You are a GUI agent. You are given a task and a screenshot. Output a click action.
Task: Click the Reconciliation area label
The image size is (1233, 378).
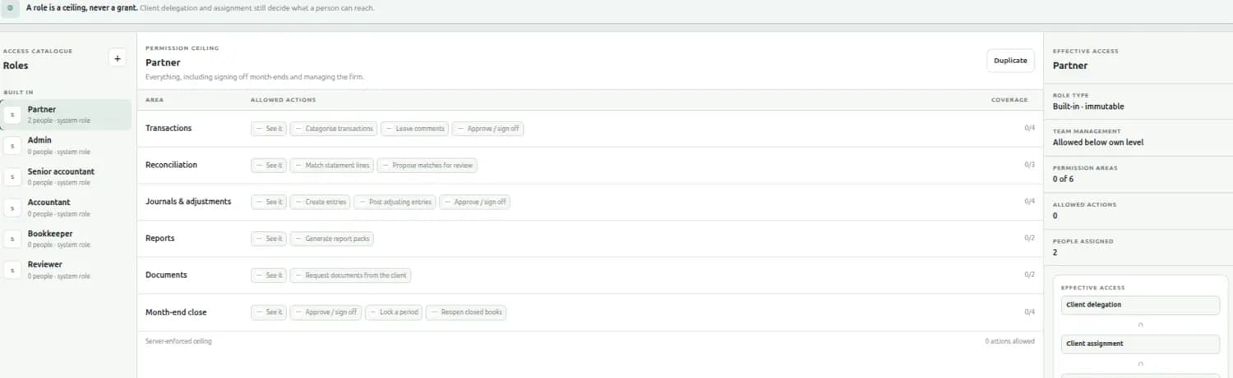[x=171, y=165]
